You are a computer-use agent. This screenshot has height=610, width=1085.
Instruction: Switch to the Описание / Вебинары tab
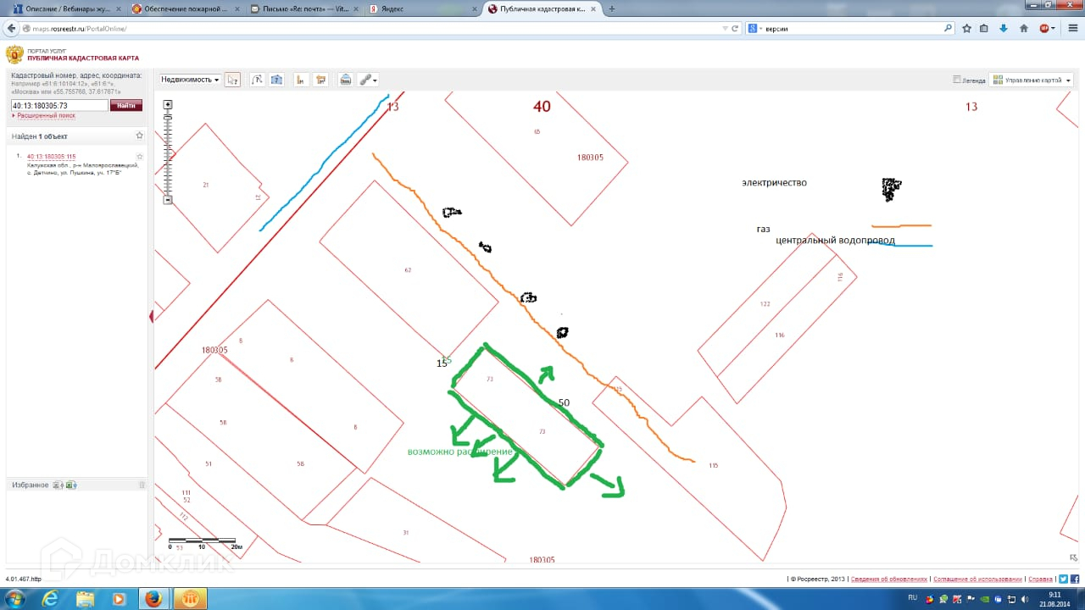(x=66, y=8)
